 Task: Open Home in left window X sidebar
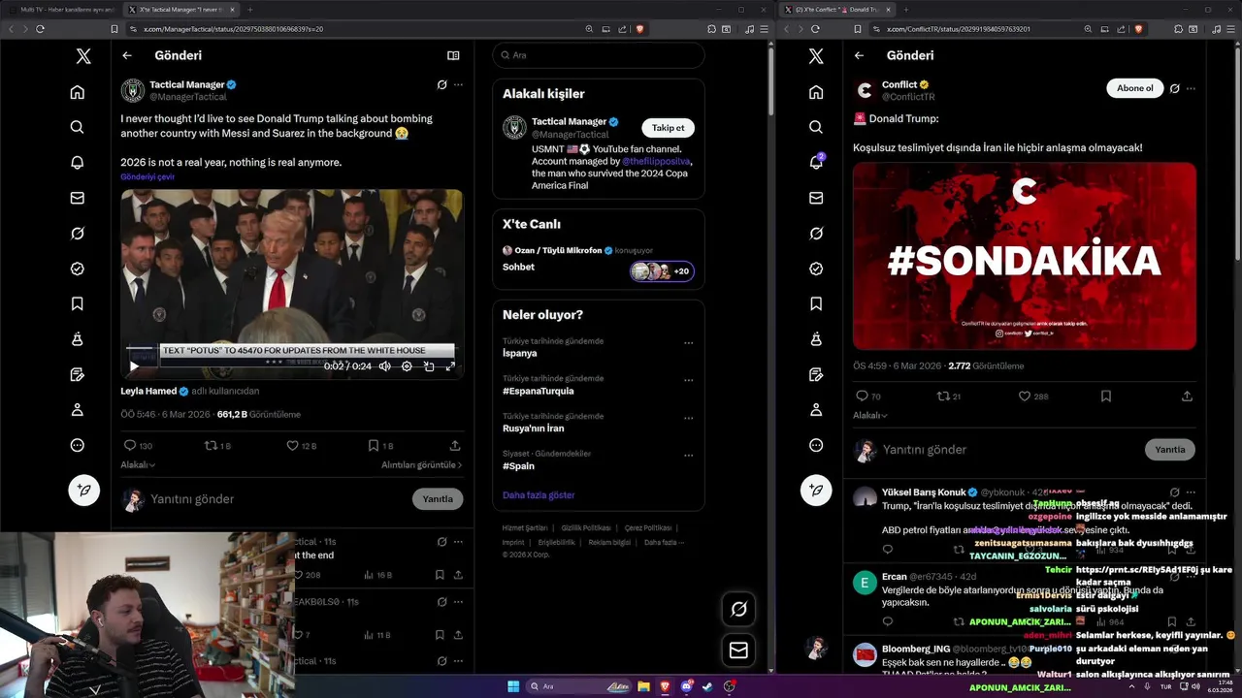[77, 92]
